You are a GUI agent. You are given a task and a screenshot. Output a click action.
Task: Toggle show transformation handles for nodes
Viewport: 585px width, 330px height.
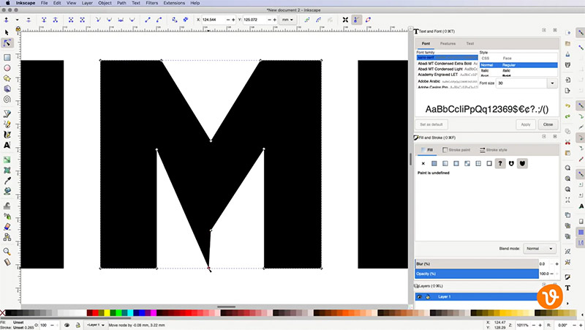coord(345,20)
